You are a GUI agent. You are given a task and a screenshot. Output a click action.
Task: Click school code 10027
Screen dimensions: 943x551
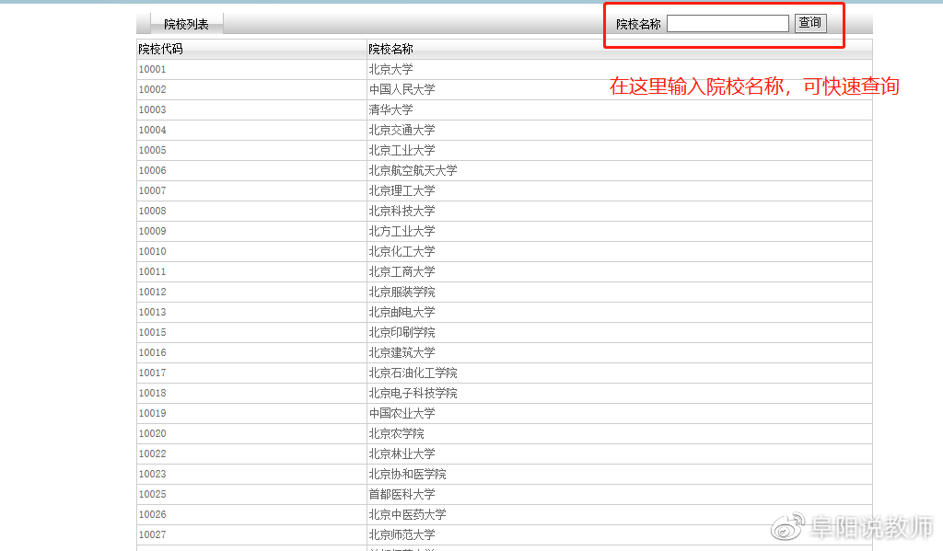(152, 534)
